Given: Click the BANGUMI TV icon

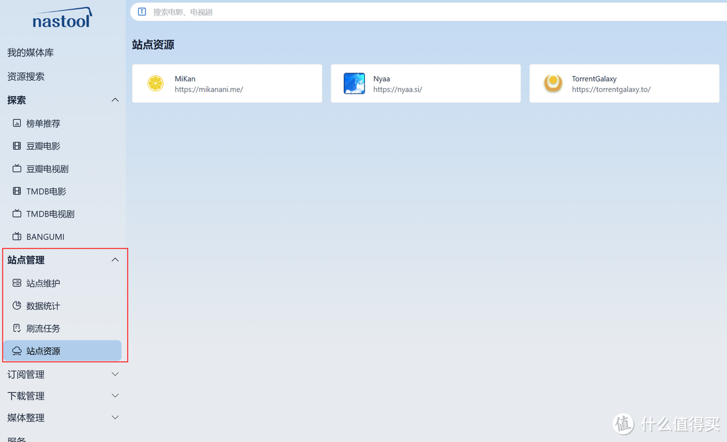Looking at the screenshot, I should (17, 237).
